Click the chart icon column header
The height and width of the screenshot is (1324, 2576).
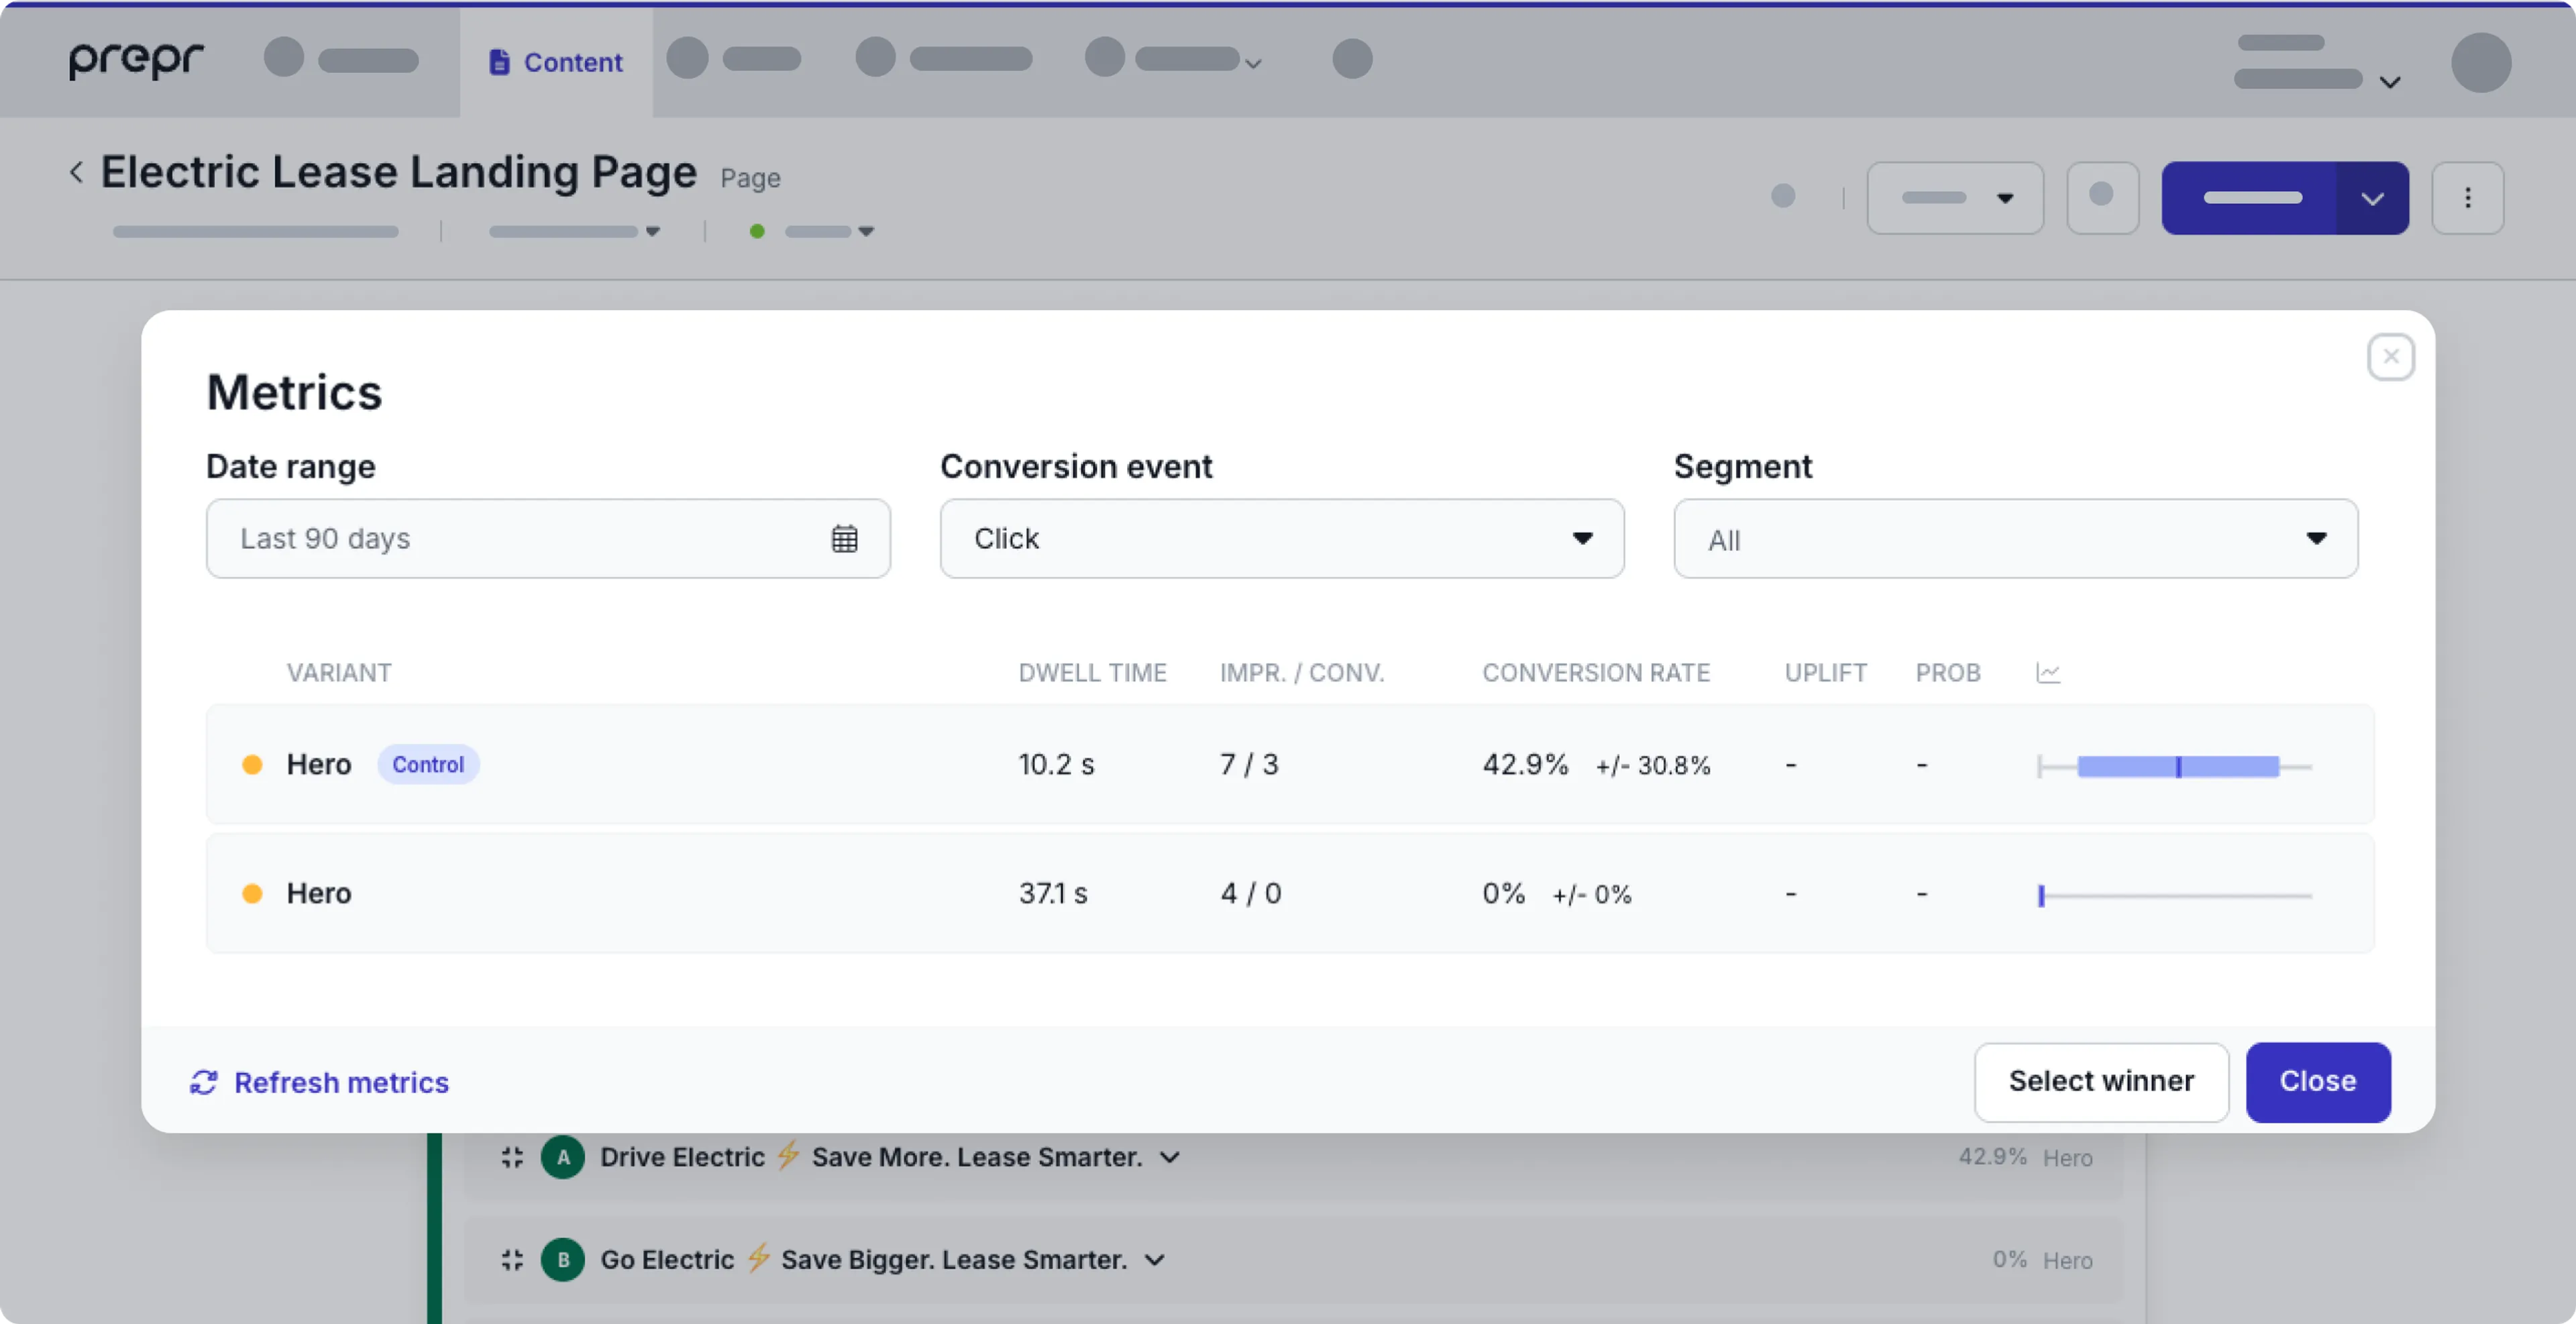point(2048,673)
